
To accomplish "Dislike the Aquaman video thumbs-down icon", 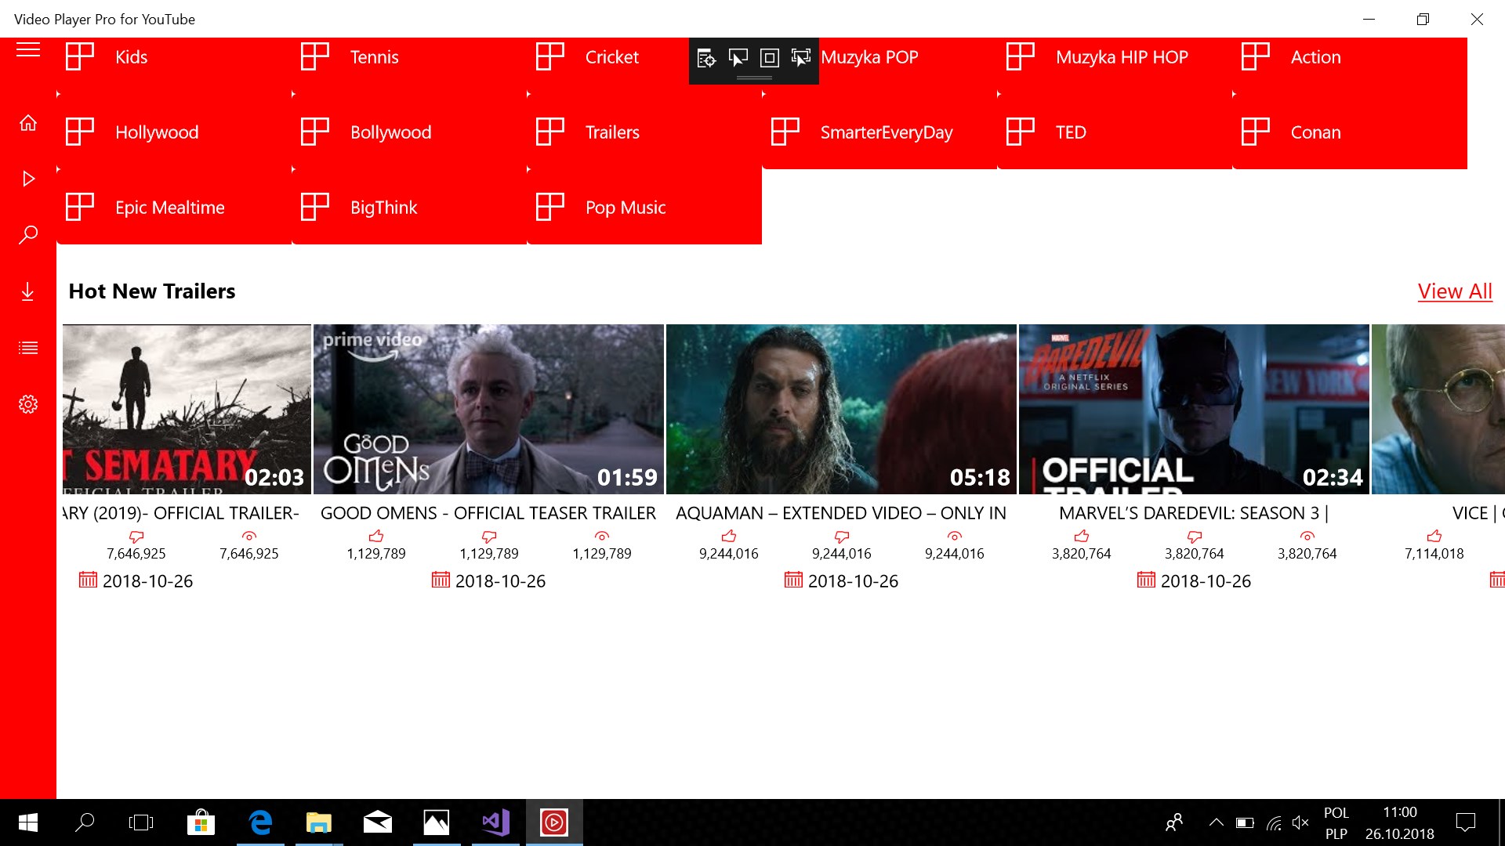I will click(x=842, y=537).
